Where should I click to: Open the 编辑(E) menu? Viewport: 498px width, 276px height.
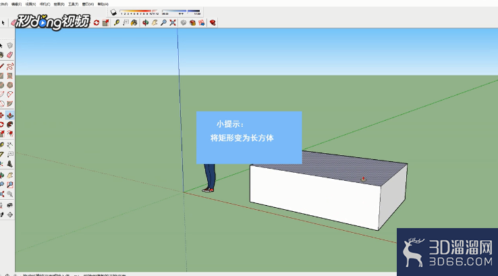click(16, 4)
